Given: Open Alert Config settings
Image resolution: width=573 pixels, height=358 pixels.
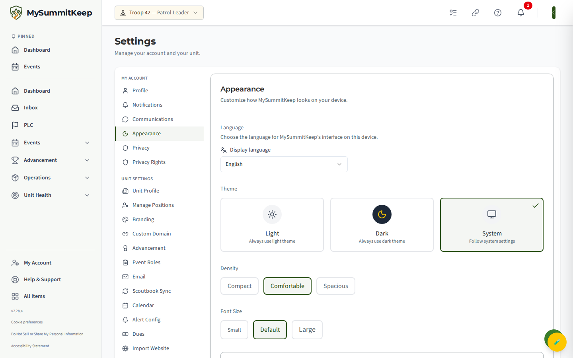Looking at the screenshot, I should pos(159,320).
